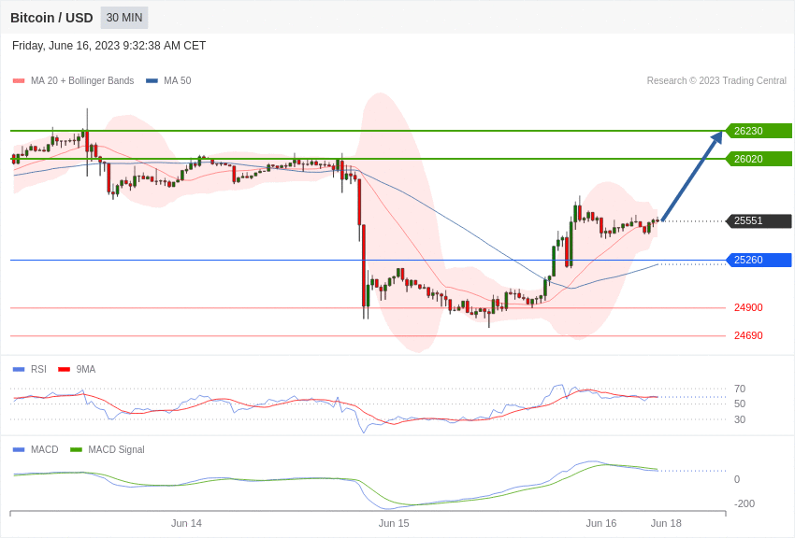The height and width of the screenshot is (538, 795).
Task: Click the RSI legend blue swatch
Action: (x=19, y=370)
